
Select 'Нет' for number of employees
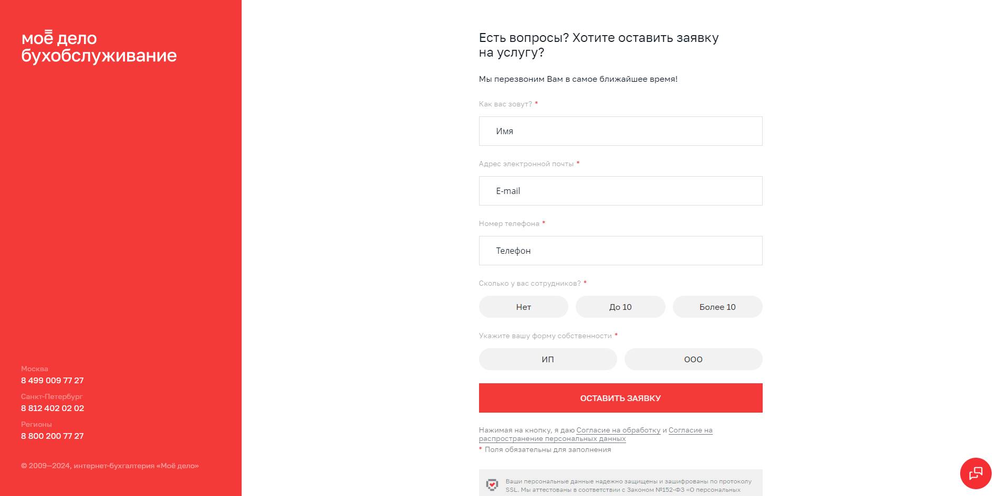tap(523, 307)
